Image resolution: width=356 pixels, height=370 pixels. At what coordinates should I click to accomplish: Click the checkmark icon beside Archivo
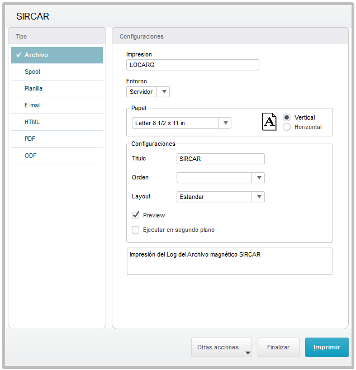pos(18,55)
